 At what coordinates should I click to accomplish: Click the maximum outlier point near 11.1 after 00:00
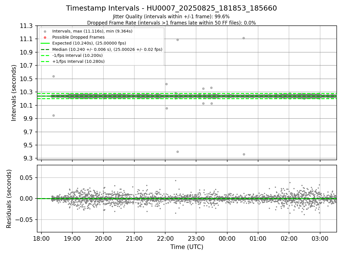click(244, 38)
